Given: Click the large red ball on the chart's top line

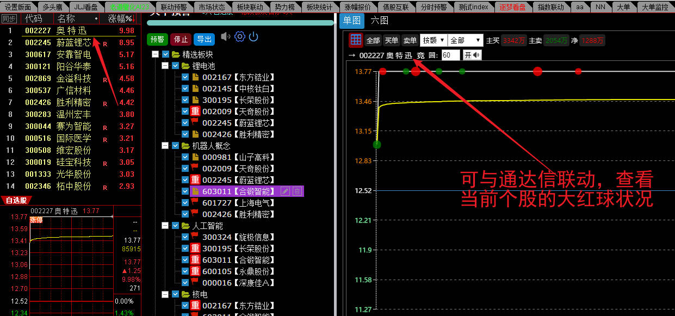Looking at the screenshot, I should coord(537,71).
